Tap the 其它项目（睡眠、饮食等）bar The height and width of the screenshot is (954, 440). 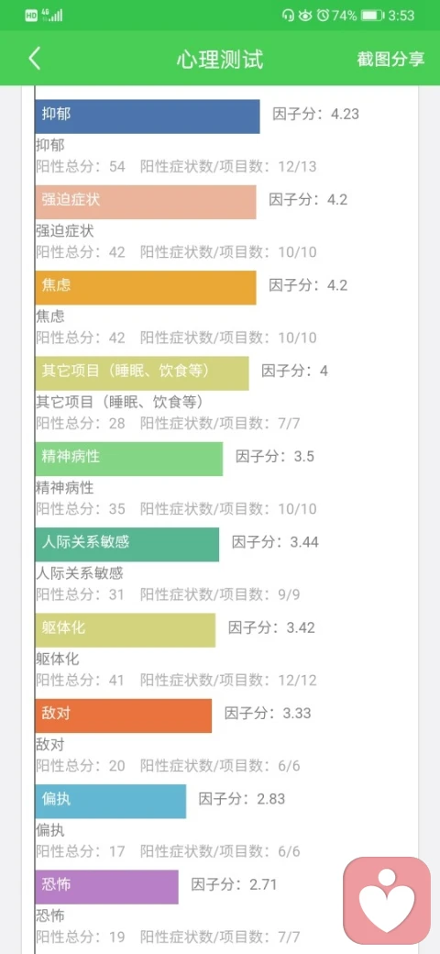pyautogui.click(x=142, y=373)
